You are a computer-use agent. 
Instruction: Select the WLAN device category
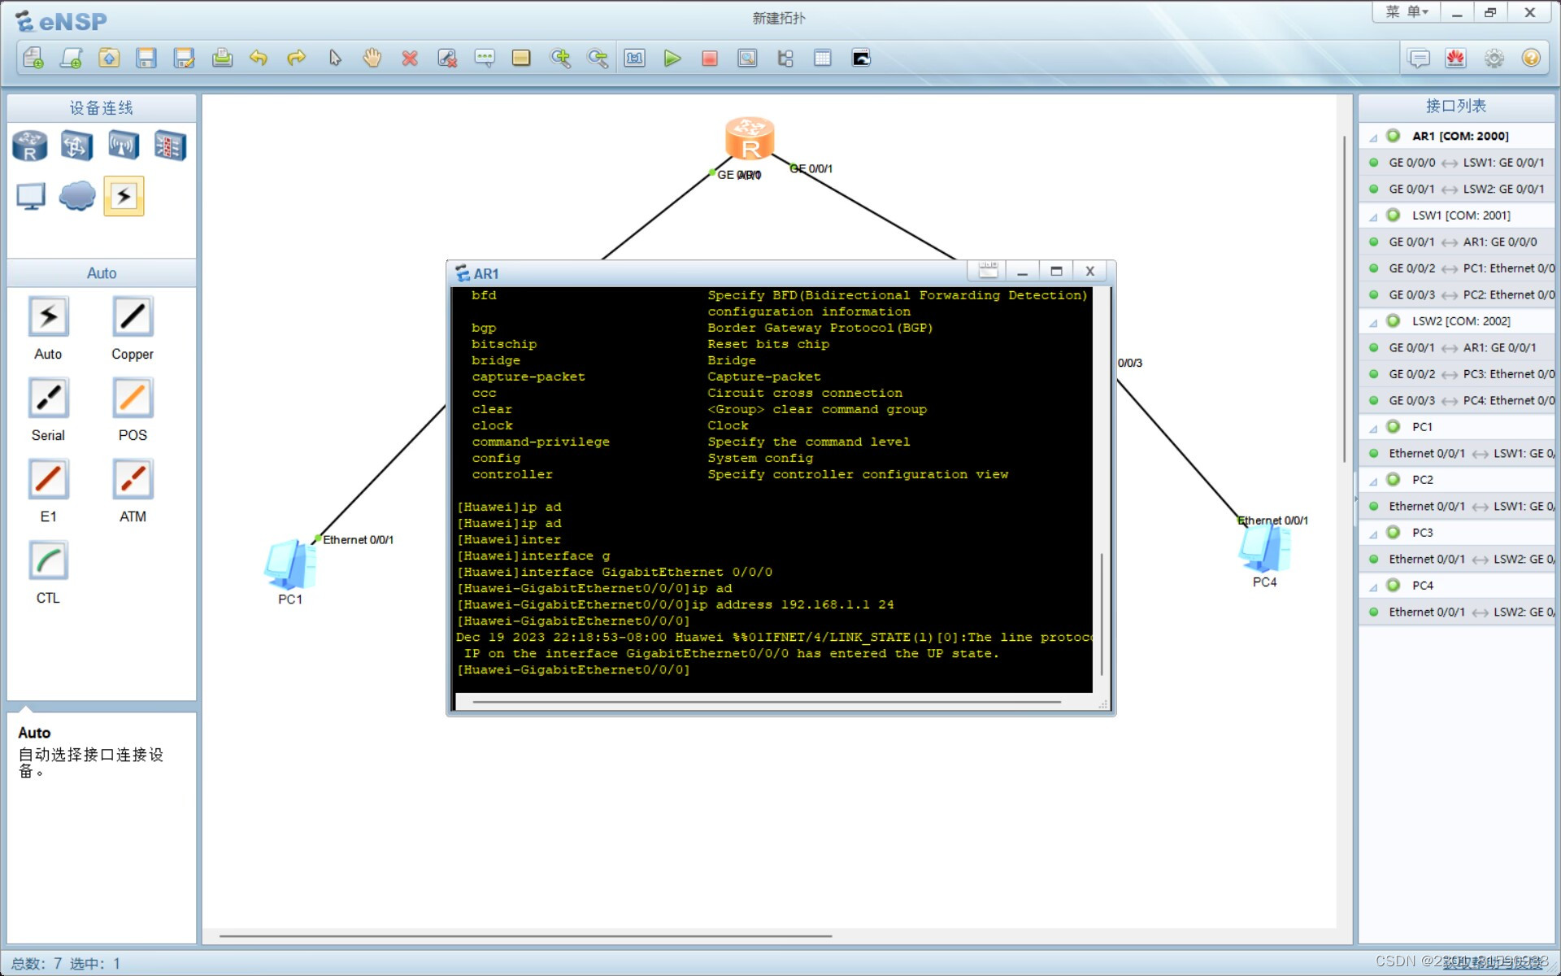pos(124,146)
